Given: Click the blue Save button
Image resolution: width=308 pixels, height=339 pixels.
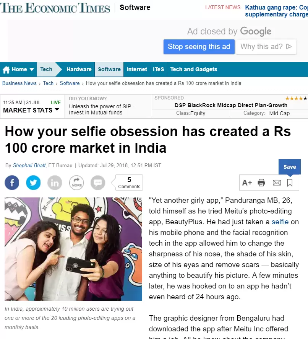Looking at the screenshot, I should coord(290,167).
